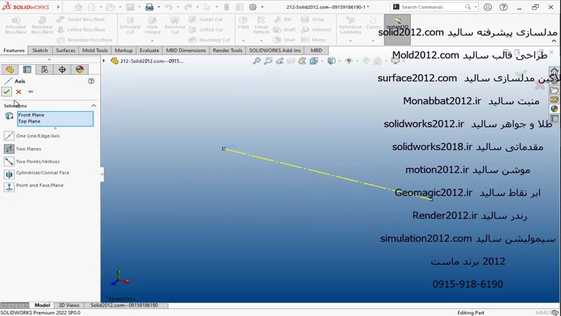Select the Linear Pattern tool
The width and height of the screenshot is (561, 316).
click(x=261, y=25)
